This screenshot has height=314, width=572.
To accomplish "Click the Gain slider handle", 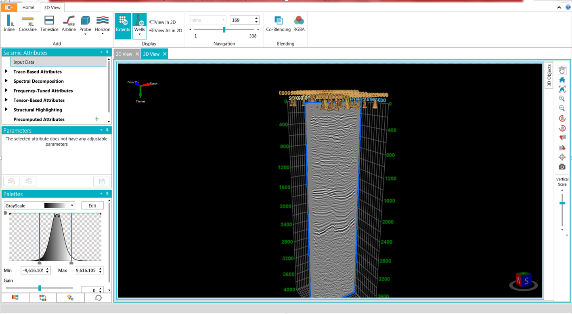I will (40, 288).
